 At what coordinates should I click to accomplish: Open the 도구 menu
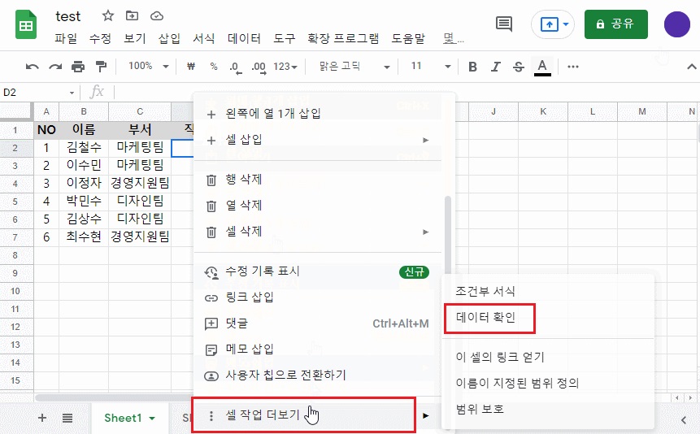click(285, 39)
